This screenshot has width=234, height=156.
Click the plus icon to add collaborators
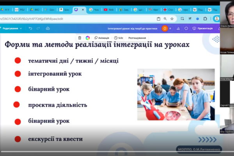(x=170, y=28)
